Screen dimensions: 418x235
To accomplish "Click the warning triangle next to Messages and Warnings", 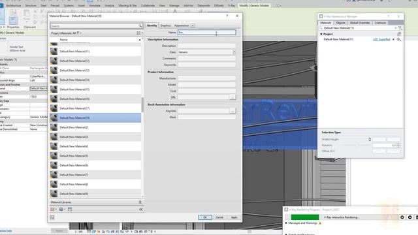I will pos(320,223).
